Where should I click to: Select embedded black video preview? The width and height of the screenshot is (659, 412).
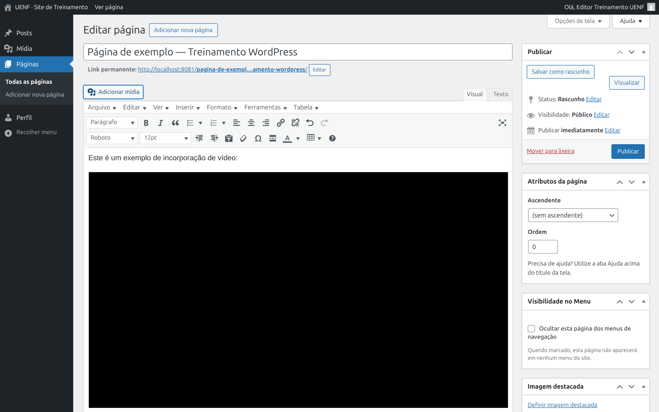[298, 290]
